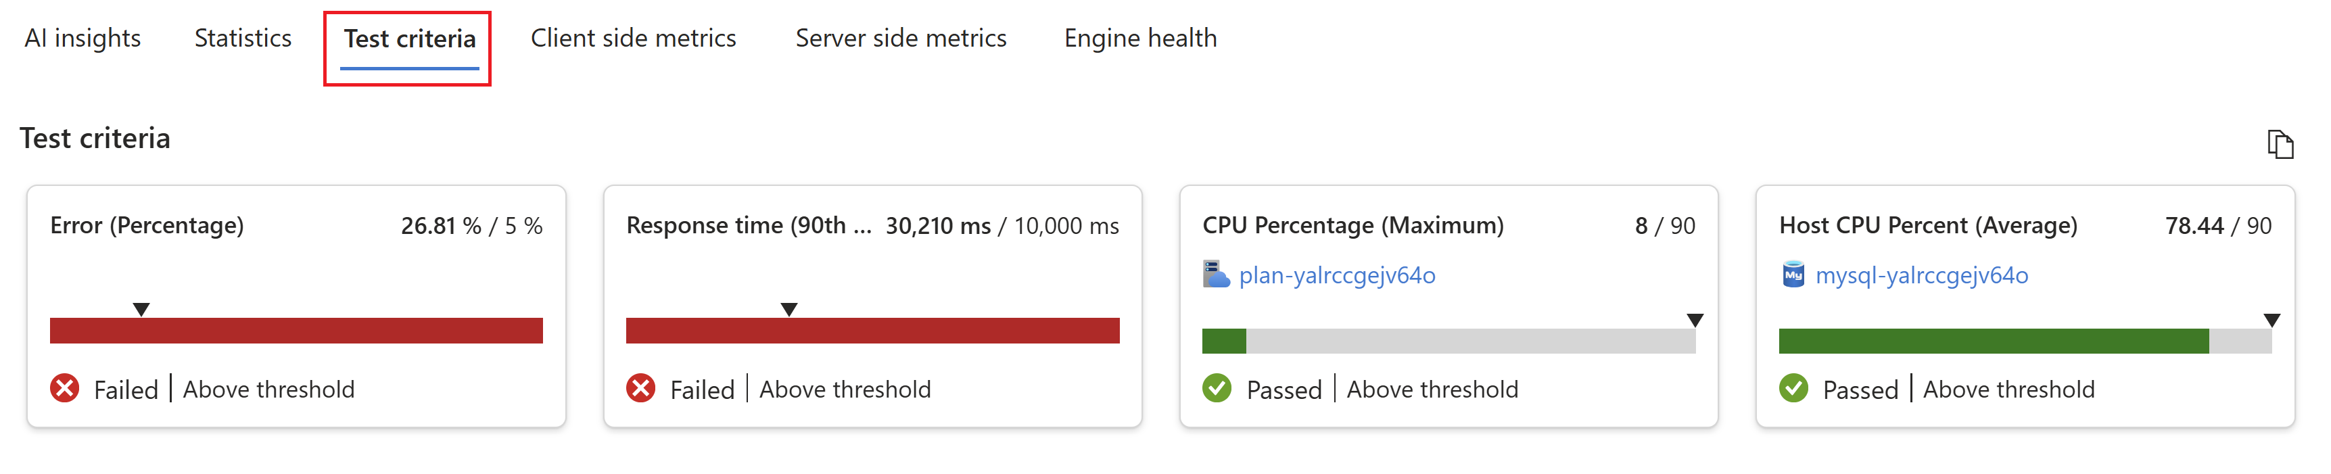Click the failed icon under Response time
This screenshot has height=474, width=2331.
(x=640, y=388)
